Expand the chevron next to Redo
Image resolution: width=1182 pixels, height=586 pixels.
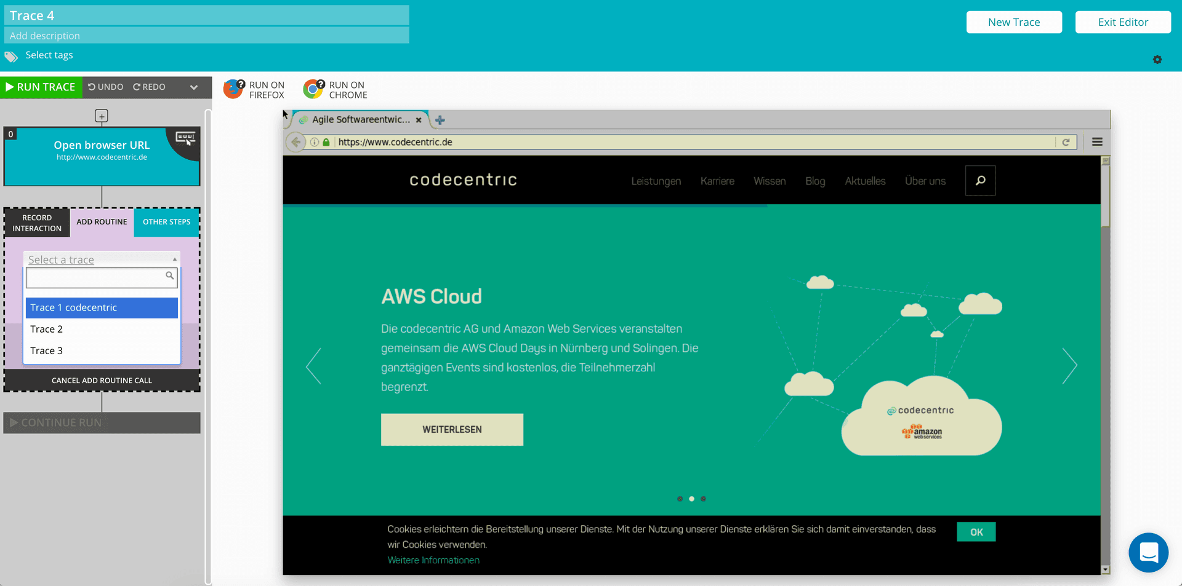click(194, 87)
